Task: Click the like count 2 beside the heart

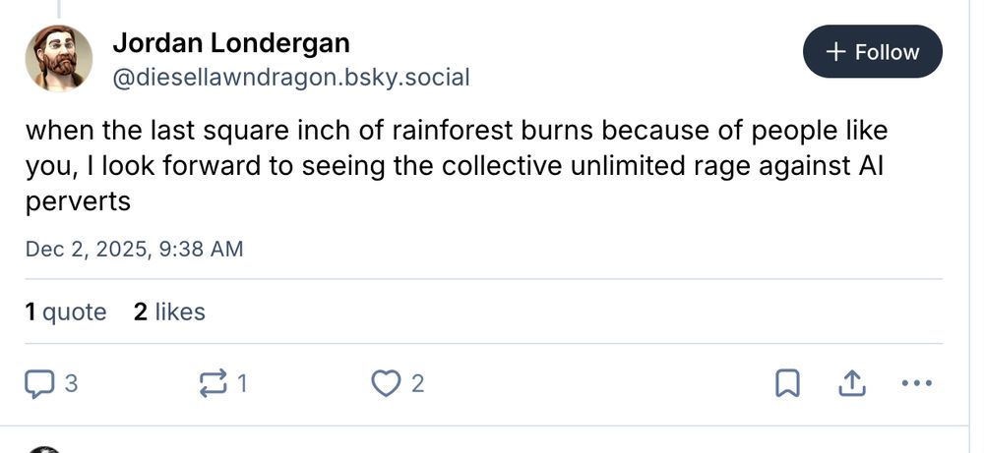Action: tap(417, 383)
